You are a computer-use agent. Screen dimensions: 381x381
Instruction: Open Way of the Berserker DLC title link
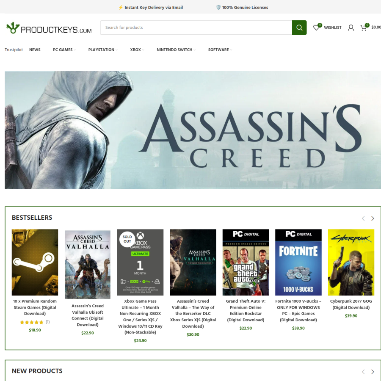click(x=193, y=314)
